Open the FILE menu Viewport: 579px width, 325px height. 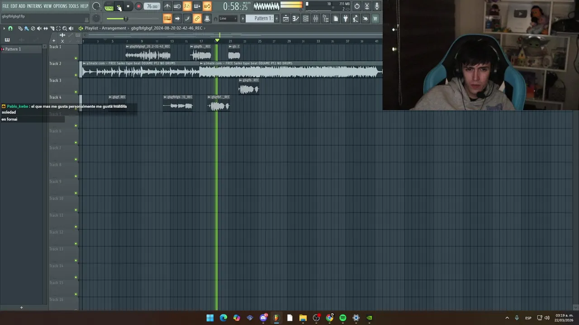point(5,6)
